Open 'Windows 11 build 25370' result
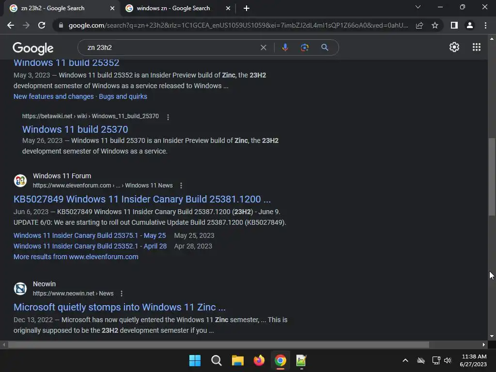496x372 pixels. click(75, 129)
